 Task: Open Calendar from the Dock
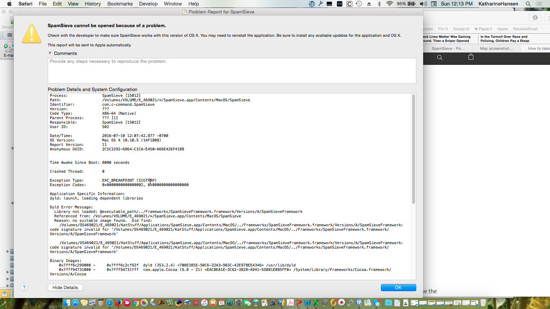[221, 302]
